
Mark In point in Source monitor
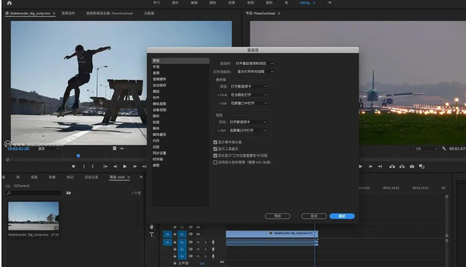(84, 166)
